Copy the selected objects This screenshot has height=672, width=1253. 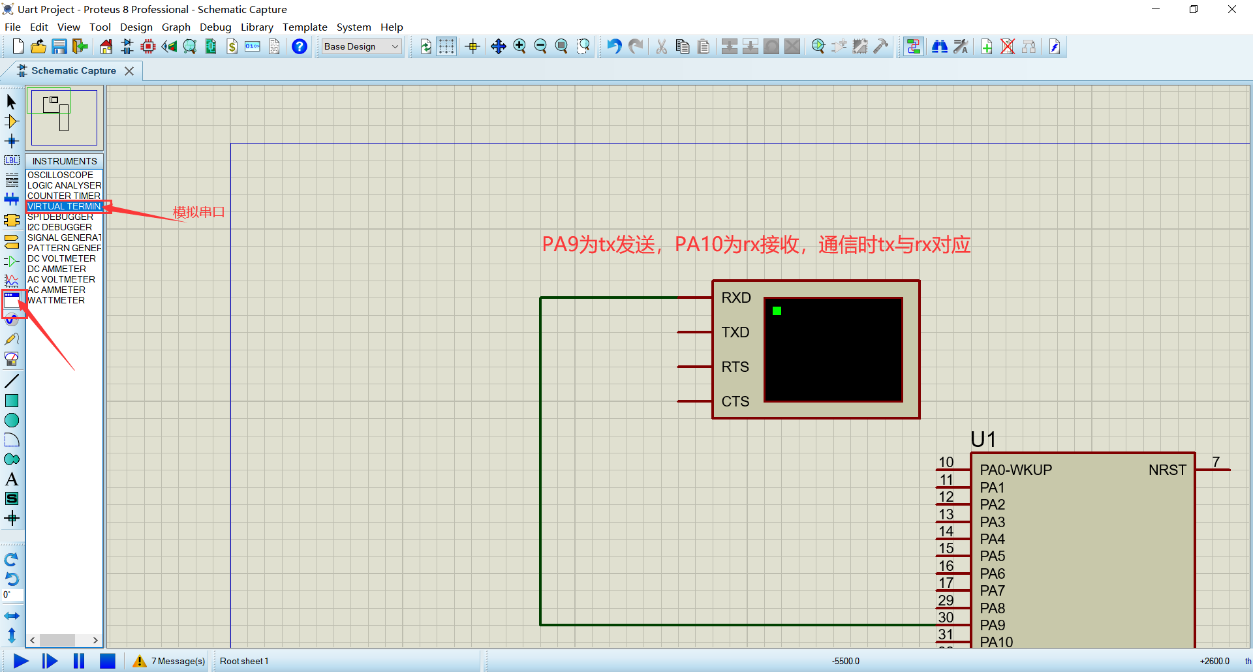click(683, 46)
